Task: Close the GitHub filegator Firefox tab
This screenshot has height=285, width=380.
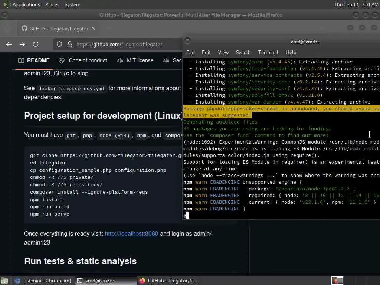Action: tap(93, 28)
